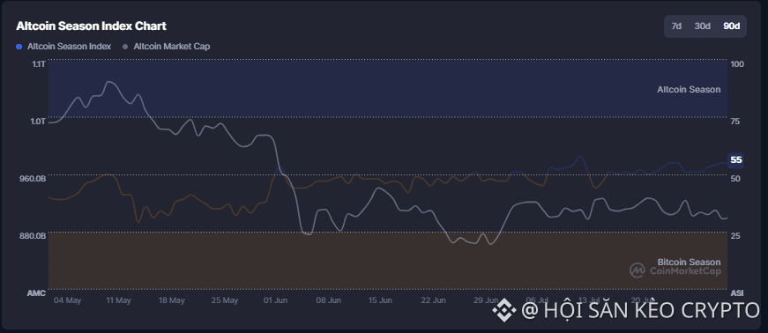768x333 pixels.
Task: Click the gray Altcoin Market Cap legend dot
Action: [125, 47]
